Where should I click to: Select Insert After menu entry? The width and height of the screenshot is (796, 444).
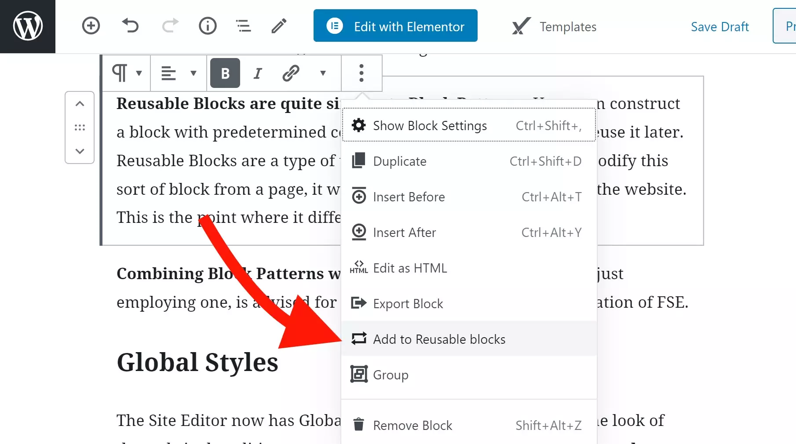469,233
